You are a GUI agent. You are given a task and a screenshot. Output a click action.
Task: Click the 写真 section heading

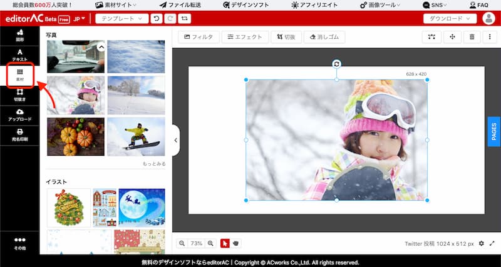(51, 35)
